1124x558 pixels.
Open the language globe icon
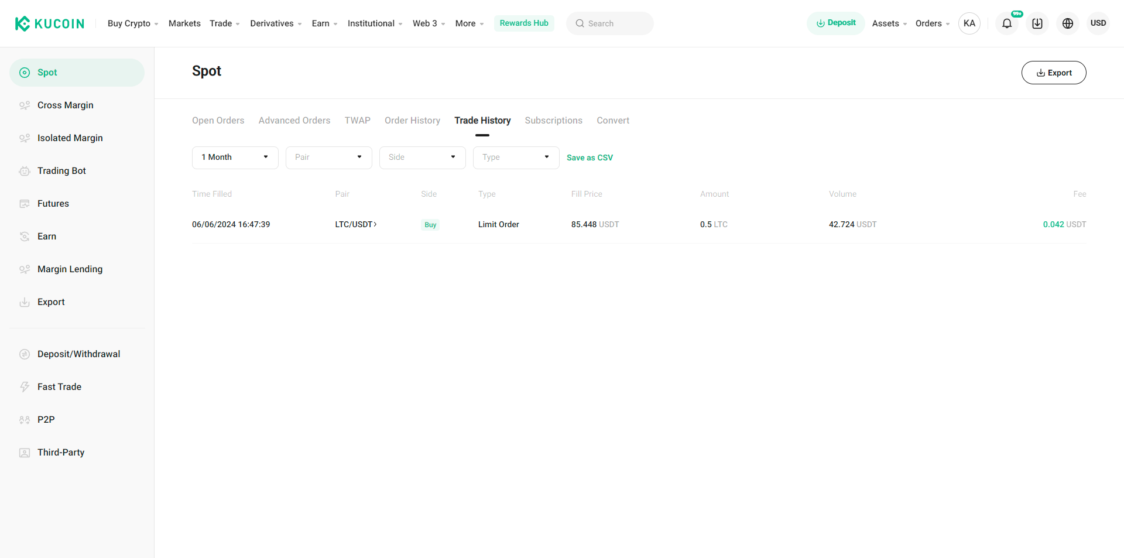point(1067,23)
